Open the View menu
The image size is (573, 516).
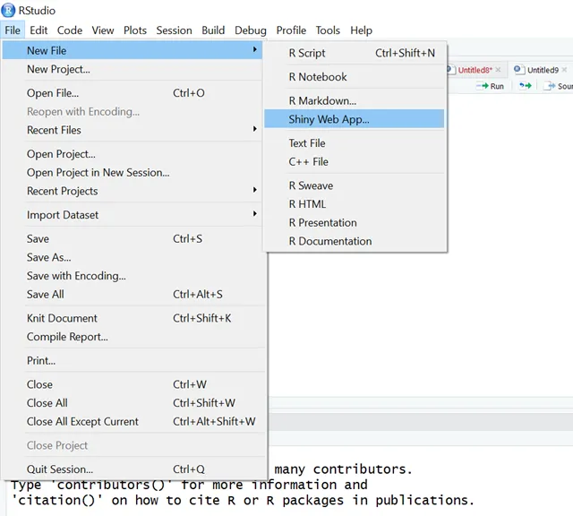click(x=103, y=30)
